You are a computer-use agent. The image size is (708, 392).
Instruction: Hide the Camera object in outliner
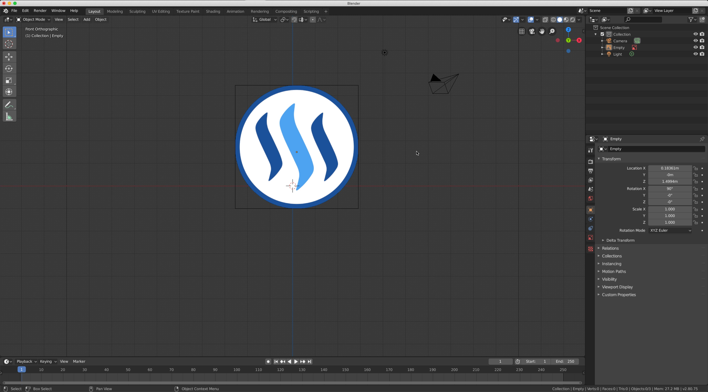click(x=695, y=41)
